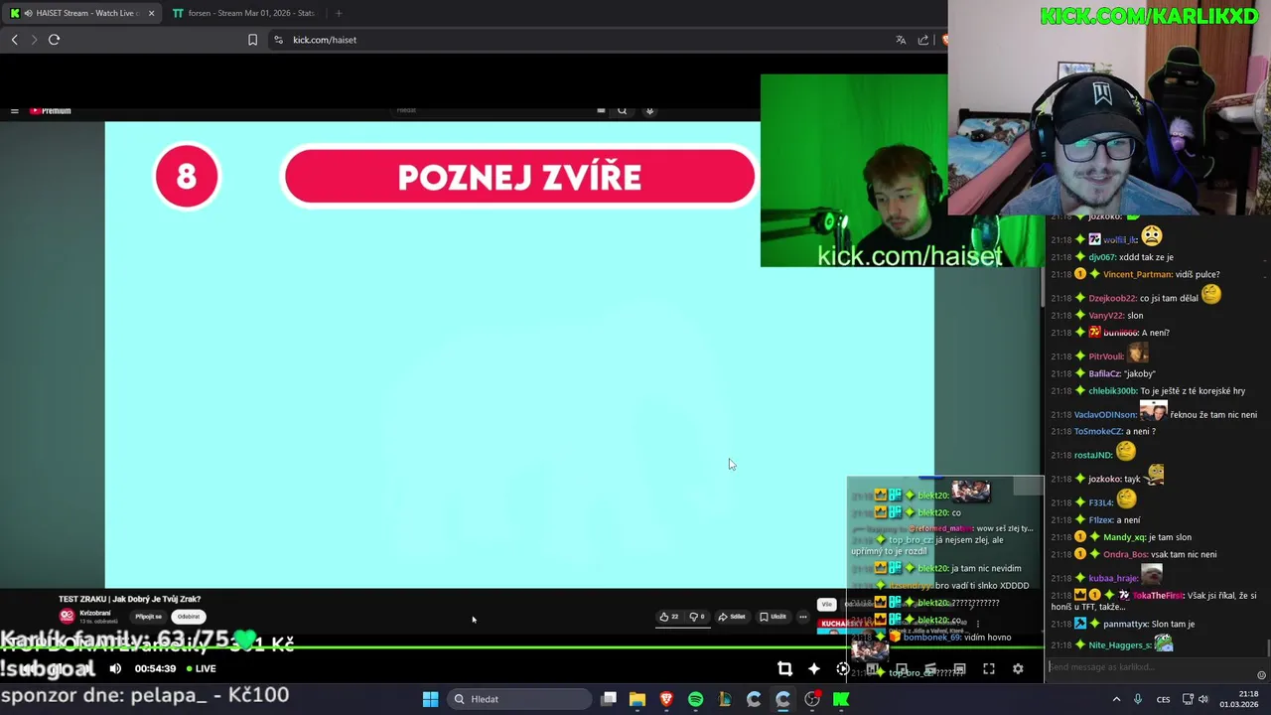
Task: Click the Sdílet share button
Action: click(x=732, y=617)
